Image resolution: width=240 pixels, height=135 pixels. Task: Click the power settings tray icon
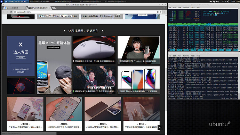(228, 1)
